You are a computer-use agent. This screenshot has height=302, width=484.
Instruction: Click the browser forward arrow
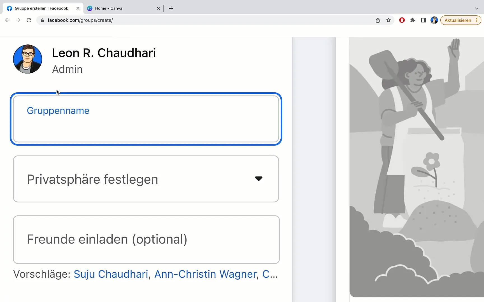pyautogui.click(x=18, y=20)
